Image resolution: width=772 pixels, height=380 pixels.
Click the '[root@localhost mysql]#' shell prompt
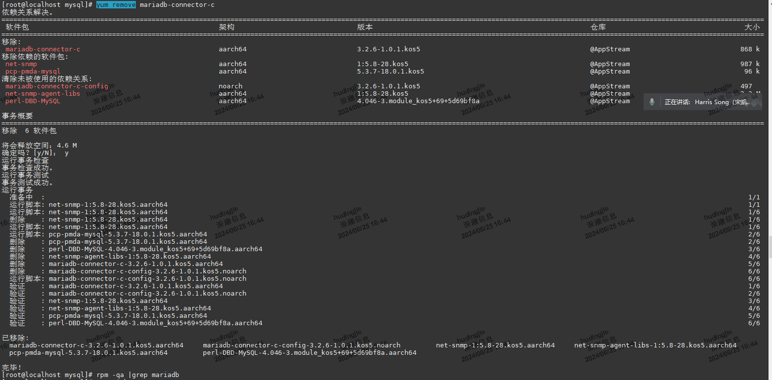[46, 374]
